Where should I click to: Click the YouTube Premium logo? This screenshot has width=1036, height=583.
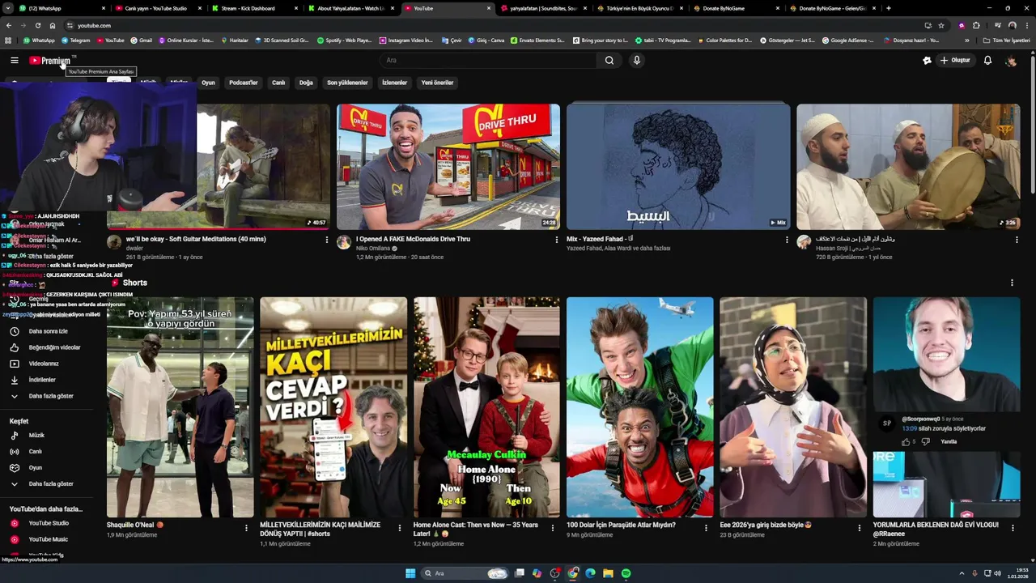(x=50, y=60)
